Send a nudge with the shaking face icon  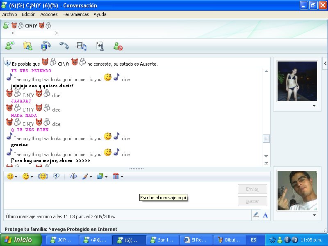43,177
